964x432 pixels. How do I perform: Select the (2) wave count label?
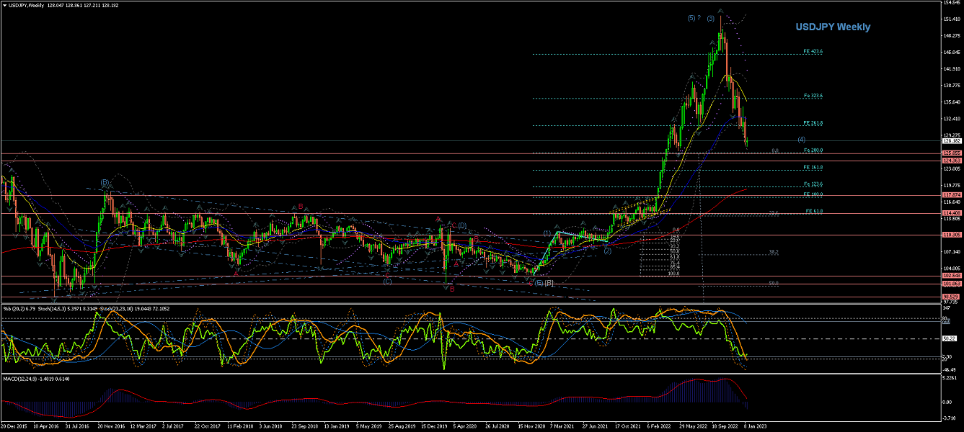[607, 251]
